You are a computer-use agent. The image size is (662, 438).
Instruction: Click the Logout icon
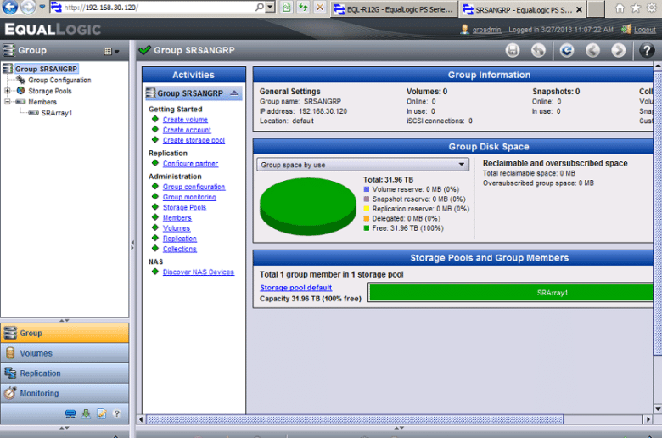pos(626,29)
